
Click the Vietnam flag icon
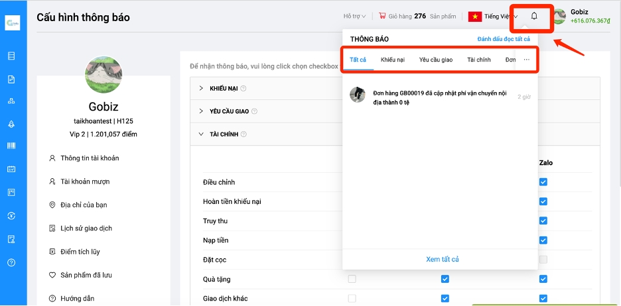coord(475,17)
